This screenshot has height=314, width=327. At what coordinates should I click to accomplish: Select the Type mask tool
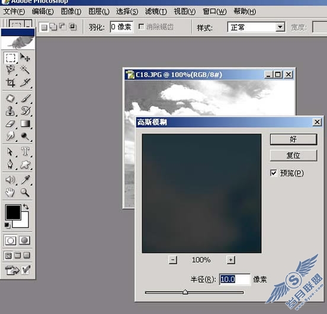[25, 151]
